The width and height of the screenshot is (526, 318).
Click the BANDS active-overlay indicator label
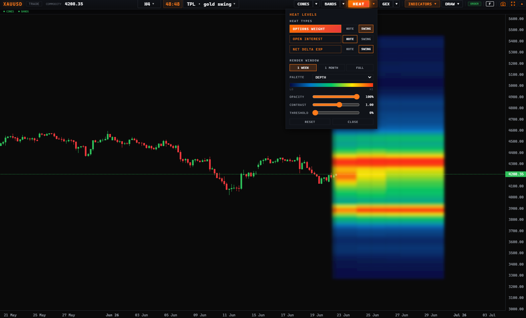[x=24, y=11]
